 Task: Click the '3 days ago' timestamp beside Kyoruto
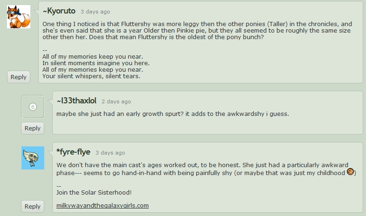pos(95,12)
